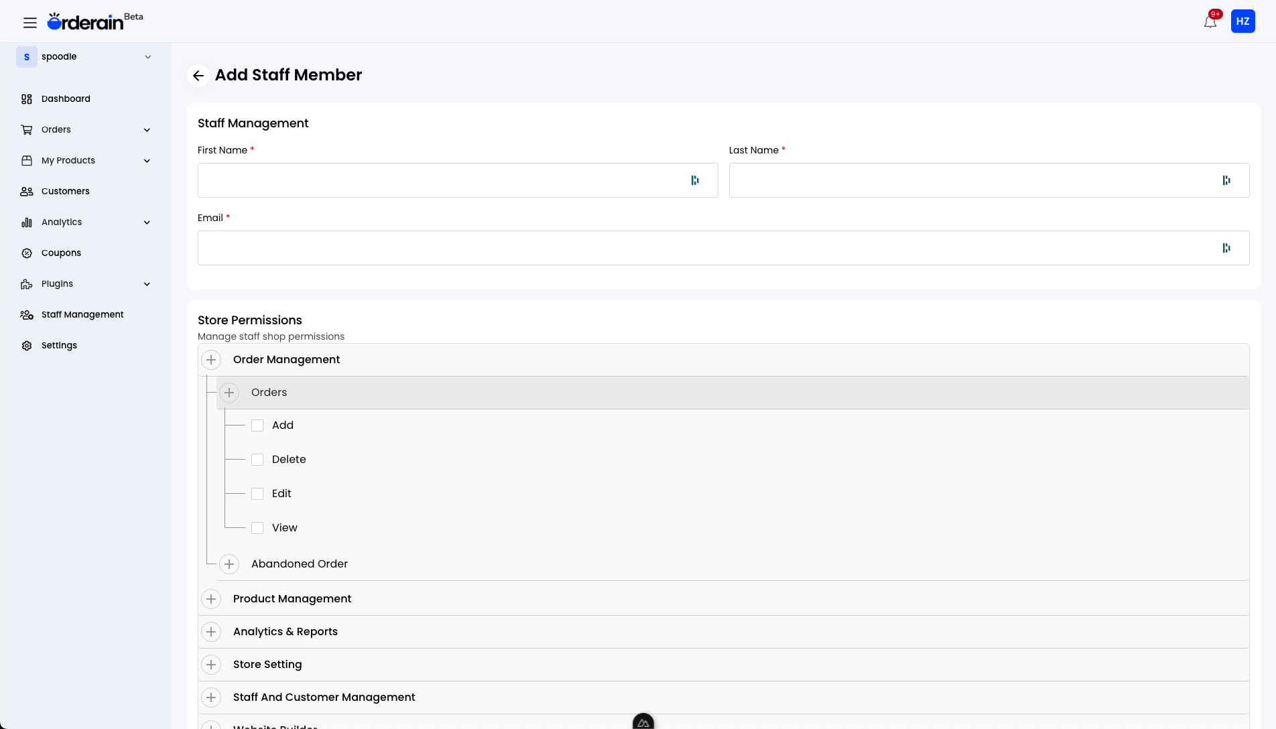Click the Coupons icon in the sidebar

26,253
